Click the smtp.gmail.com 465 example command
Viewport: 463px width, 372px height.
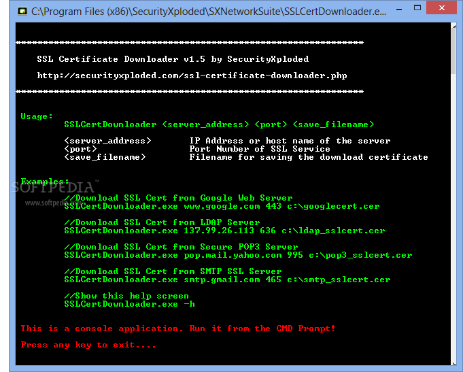pyautogui.click(x=227, y=280)
